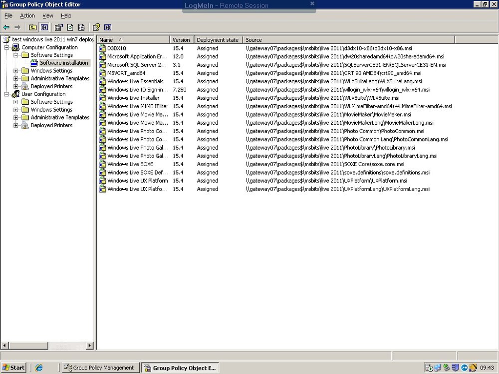This screenshot has height=374, width=499.
Task: Expand Software Settings under User Configuration
Action: [15, 102]
